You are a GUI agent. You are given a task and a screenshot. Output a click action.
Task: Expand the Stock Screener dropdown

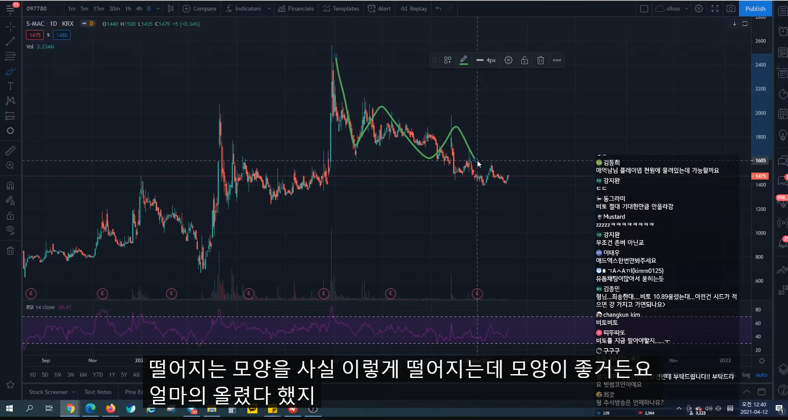(x=73, y=392)
